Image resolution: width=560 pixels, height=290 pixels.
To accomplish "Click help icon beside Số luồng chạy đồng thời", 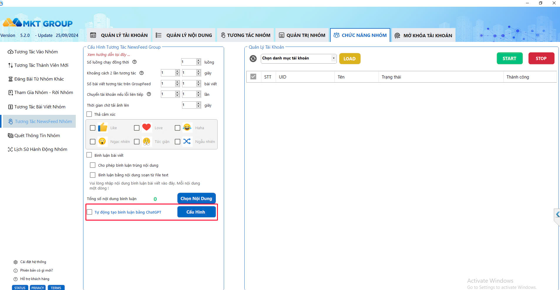I will [x=134, y=62].
